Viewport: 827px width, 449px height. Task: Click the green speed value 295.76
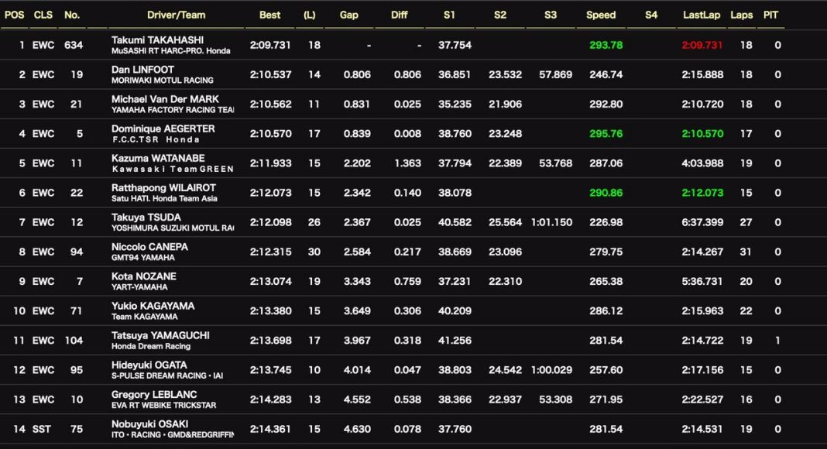tap(606, 134)
